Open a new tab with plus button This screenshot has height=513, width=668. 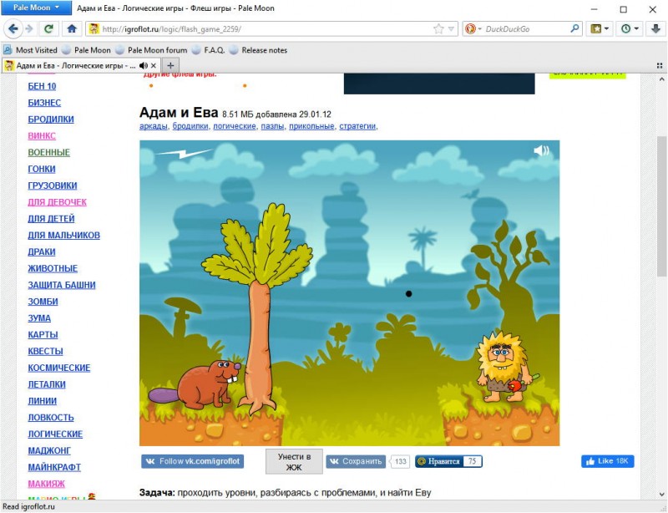170,66
